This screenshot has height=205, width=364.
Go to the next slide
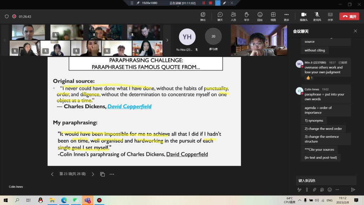pyautogui.click(x=93, y=174)
